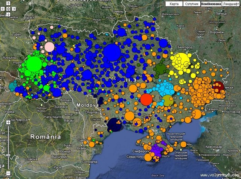This screenshot has width=241, height=179.
Task: Pan the map right with the arrow
Action: coord(14,9)
